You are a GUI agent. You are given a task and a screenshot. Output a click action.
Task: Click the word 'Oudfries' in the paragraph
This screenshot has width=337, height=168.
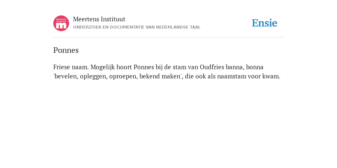pyautogui.click(x=212, y=67)
